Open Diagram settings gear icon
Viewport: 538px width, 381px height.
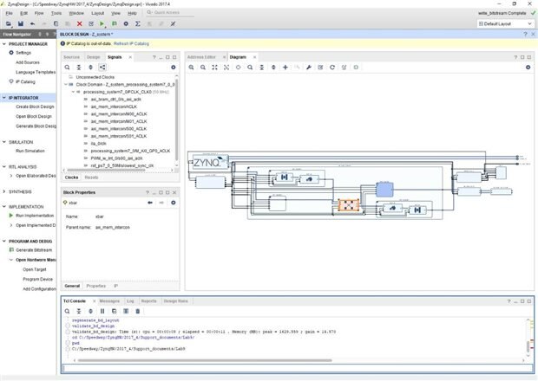(x=527, y=67)
